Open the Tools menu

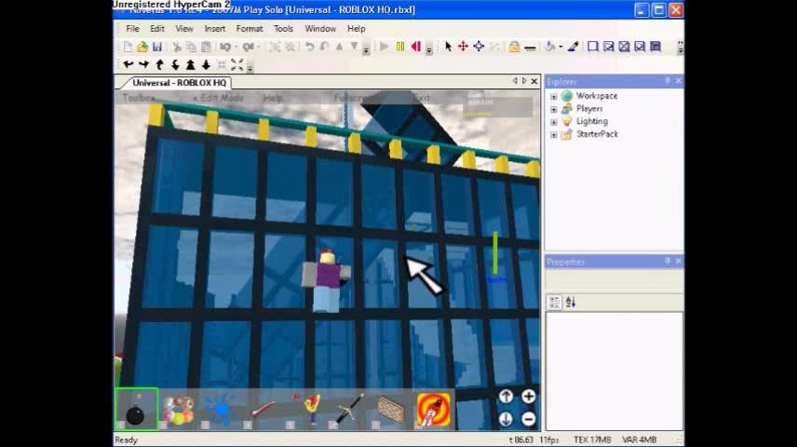click(x=283, y=29)
